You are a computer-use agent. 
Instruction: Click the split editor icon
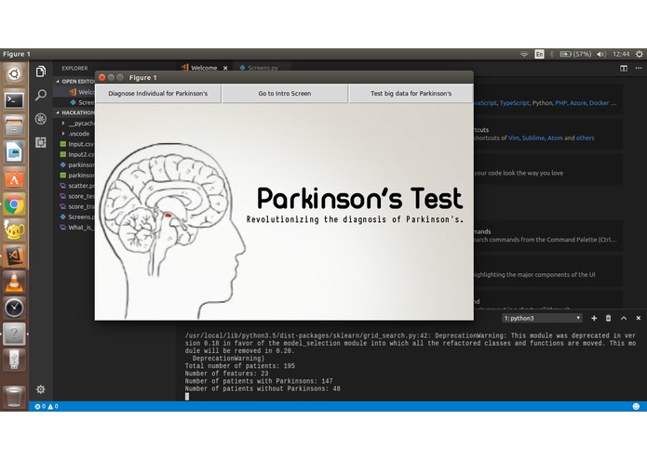[x=624, y=68]
